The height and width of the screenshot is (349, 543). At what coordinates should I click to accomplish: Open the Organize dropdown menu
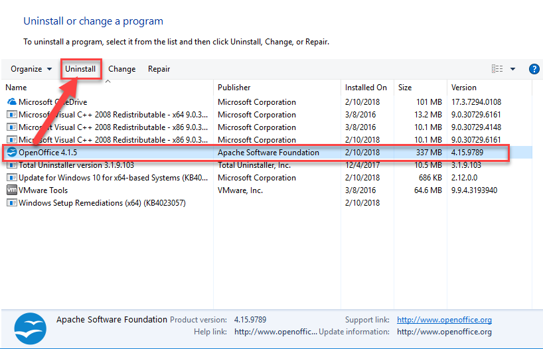tap(31, 69)
